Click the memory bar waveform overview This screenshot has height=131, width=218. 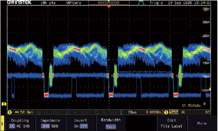tap(109, 3)
